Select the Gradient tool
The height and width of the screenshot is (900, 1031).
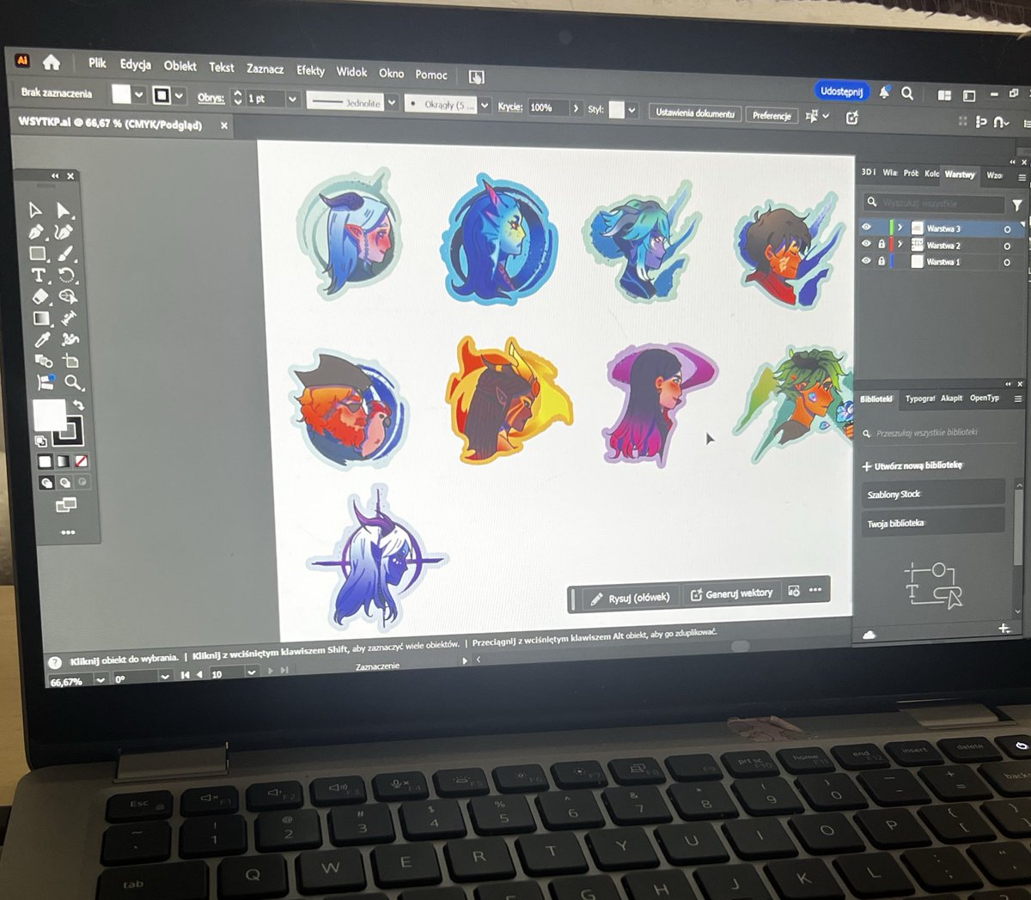(x=40, y=318)
